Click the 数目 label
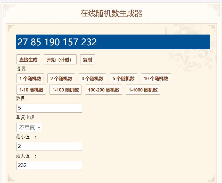The height and width of the screenshot is (183, 222). coord(21,98)
